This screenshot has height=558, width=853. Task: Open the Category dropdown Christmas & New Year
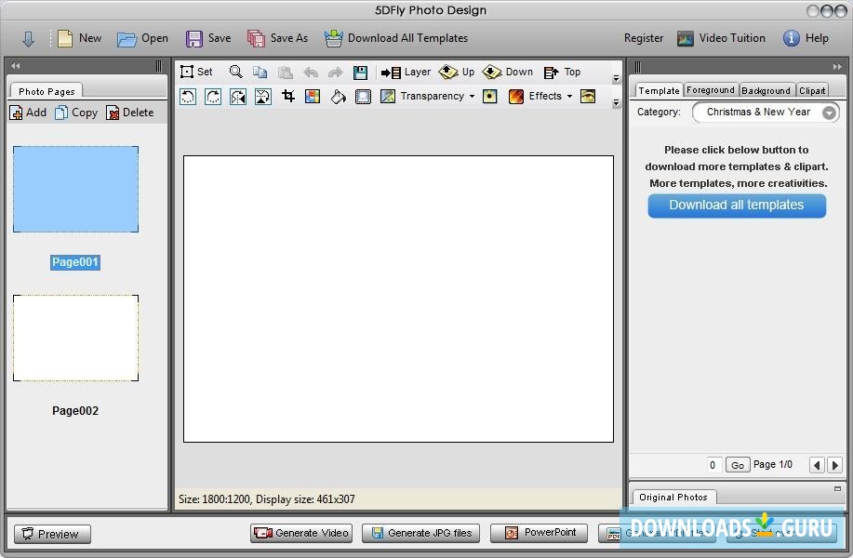(x=766, y=112)
